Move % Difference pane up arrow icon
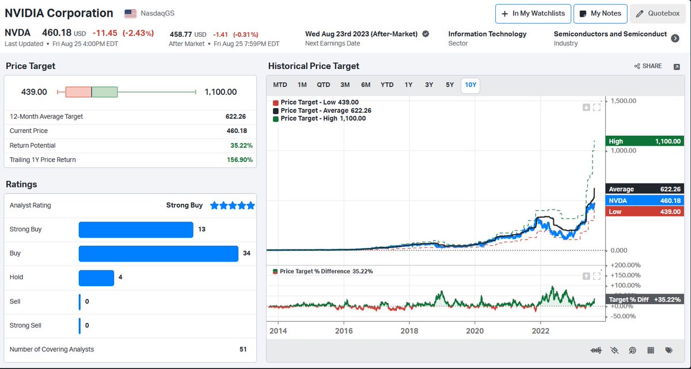 (587, 276)
